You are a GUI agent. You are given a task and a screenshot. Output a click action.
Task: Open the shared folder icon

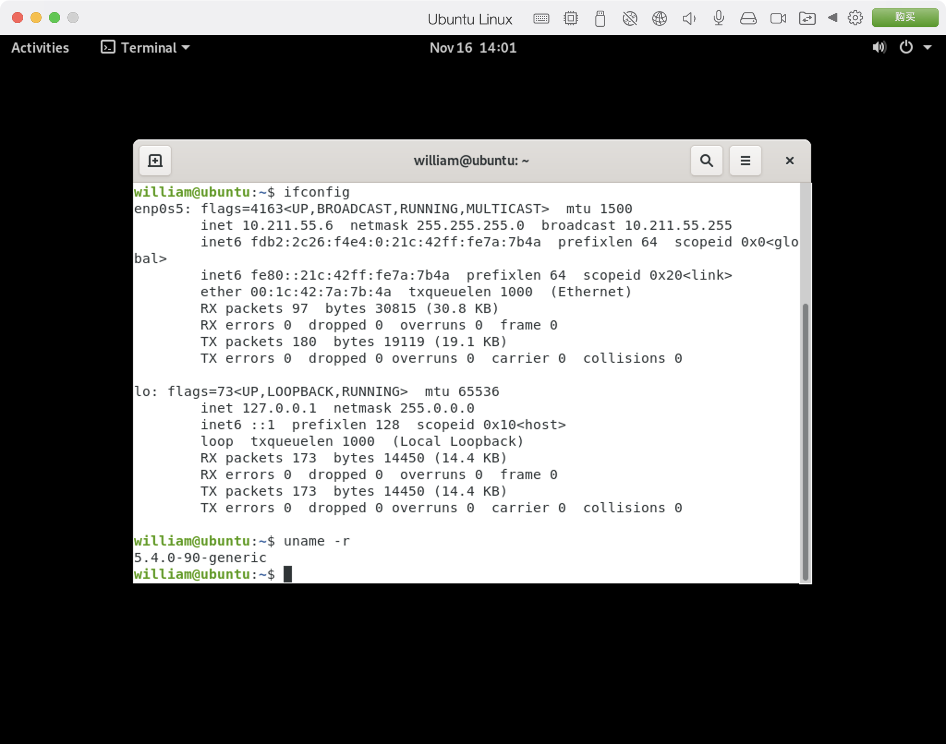pos(807,18)
